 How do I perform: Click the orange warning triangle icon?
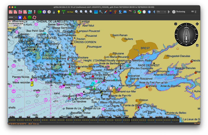pos(25,17)
